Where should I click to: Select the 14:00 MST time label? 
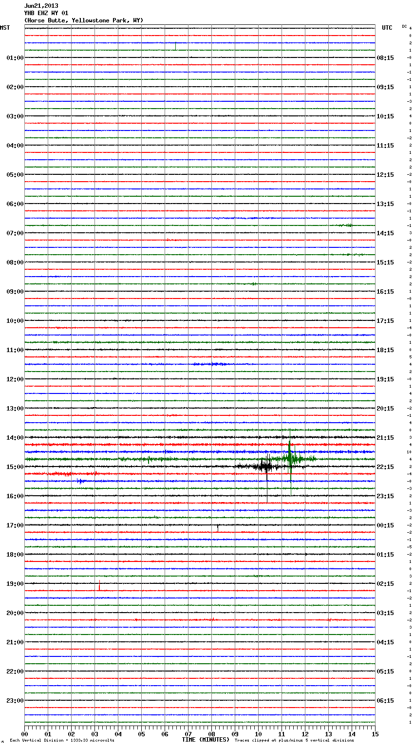click(15, 438)
